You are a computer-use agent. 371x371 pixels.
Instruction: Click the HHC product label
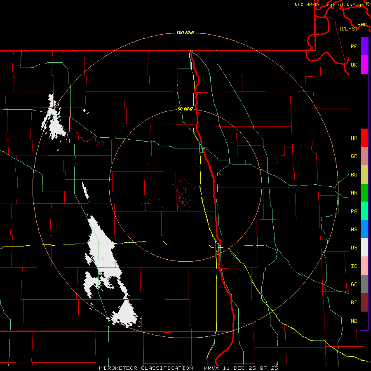click(x=362, y=25)
